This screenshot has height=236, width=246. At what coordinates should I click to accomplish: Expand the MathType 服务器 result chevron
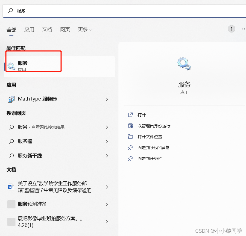pos(107,99)
